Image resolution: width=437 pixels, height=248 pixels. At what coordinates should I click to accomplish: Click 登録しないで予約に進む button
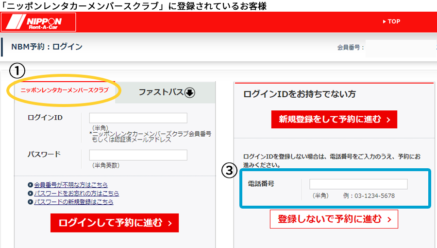click(x=334, y=219)
